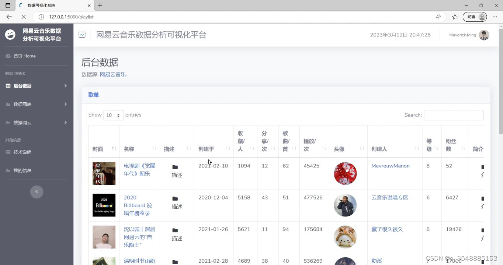Screen dimensions: 503x265
Task: Click MevrouwManon's red avatar image
Action: coord(345,173)
